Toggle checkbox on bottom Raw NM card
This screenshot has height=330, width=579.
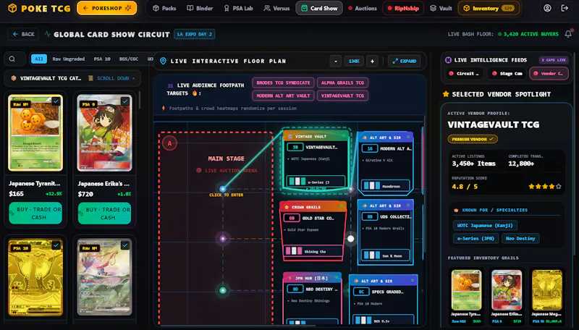coord(125,245)
